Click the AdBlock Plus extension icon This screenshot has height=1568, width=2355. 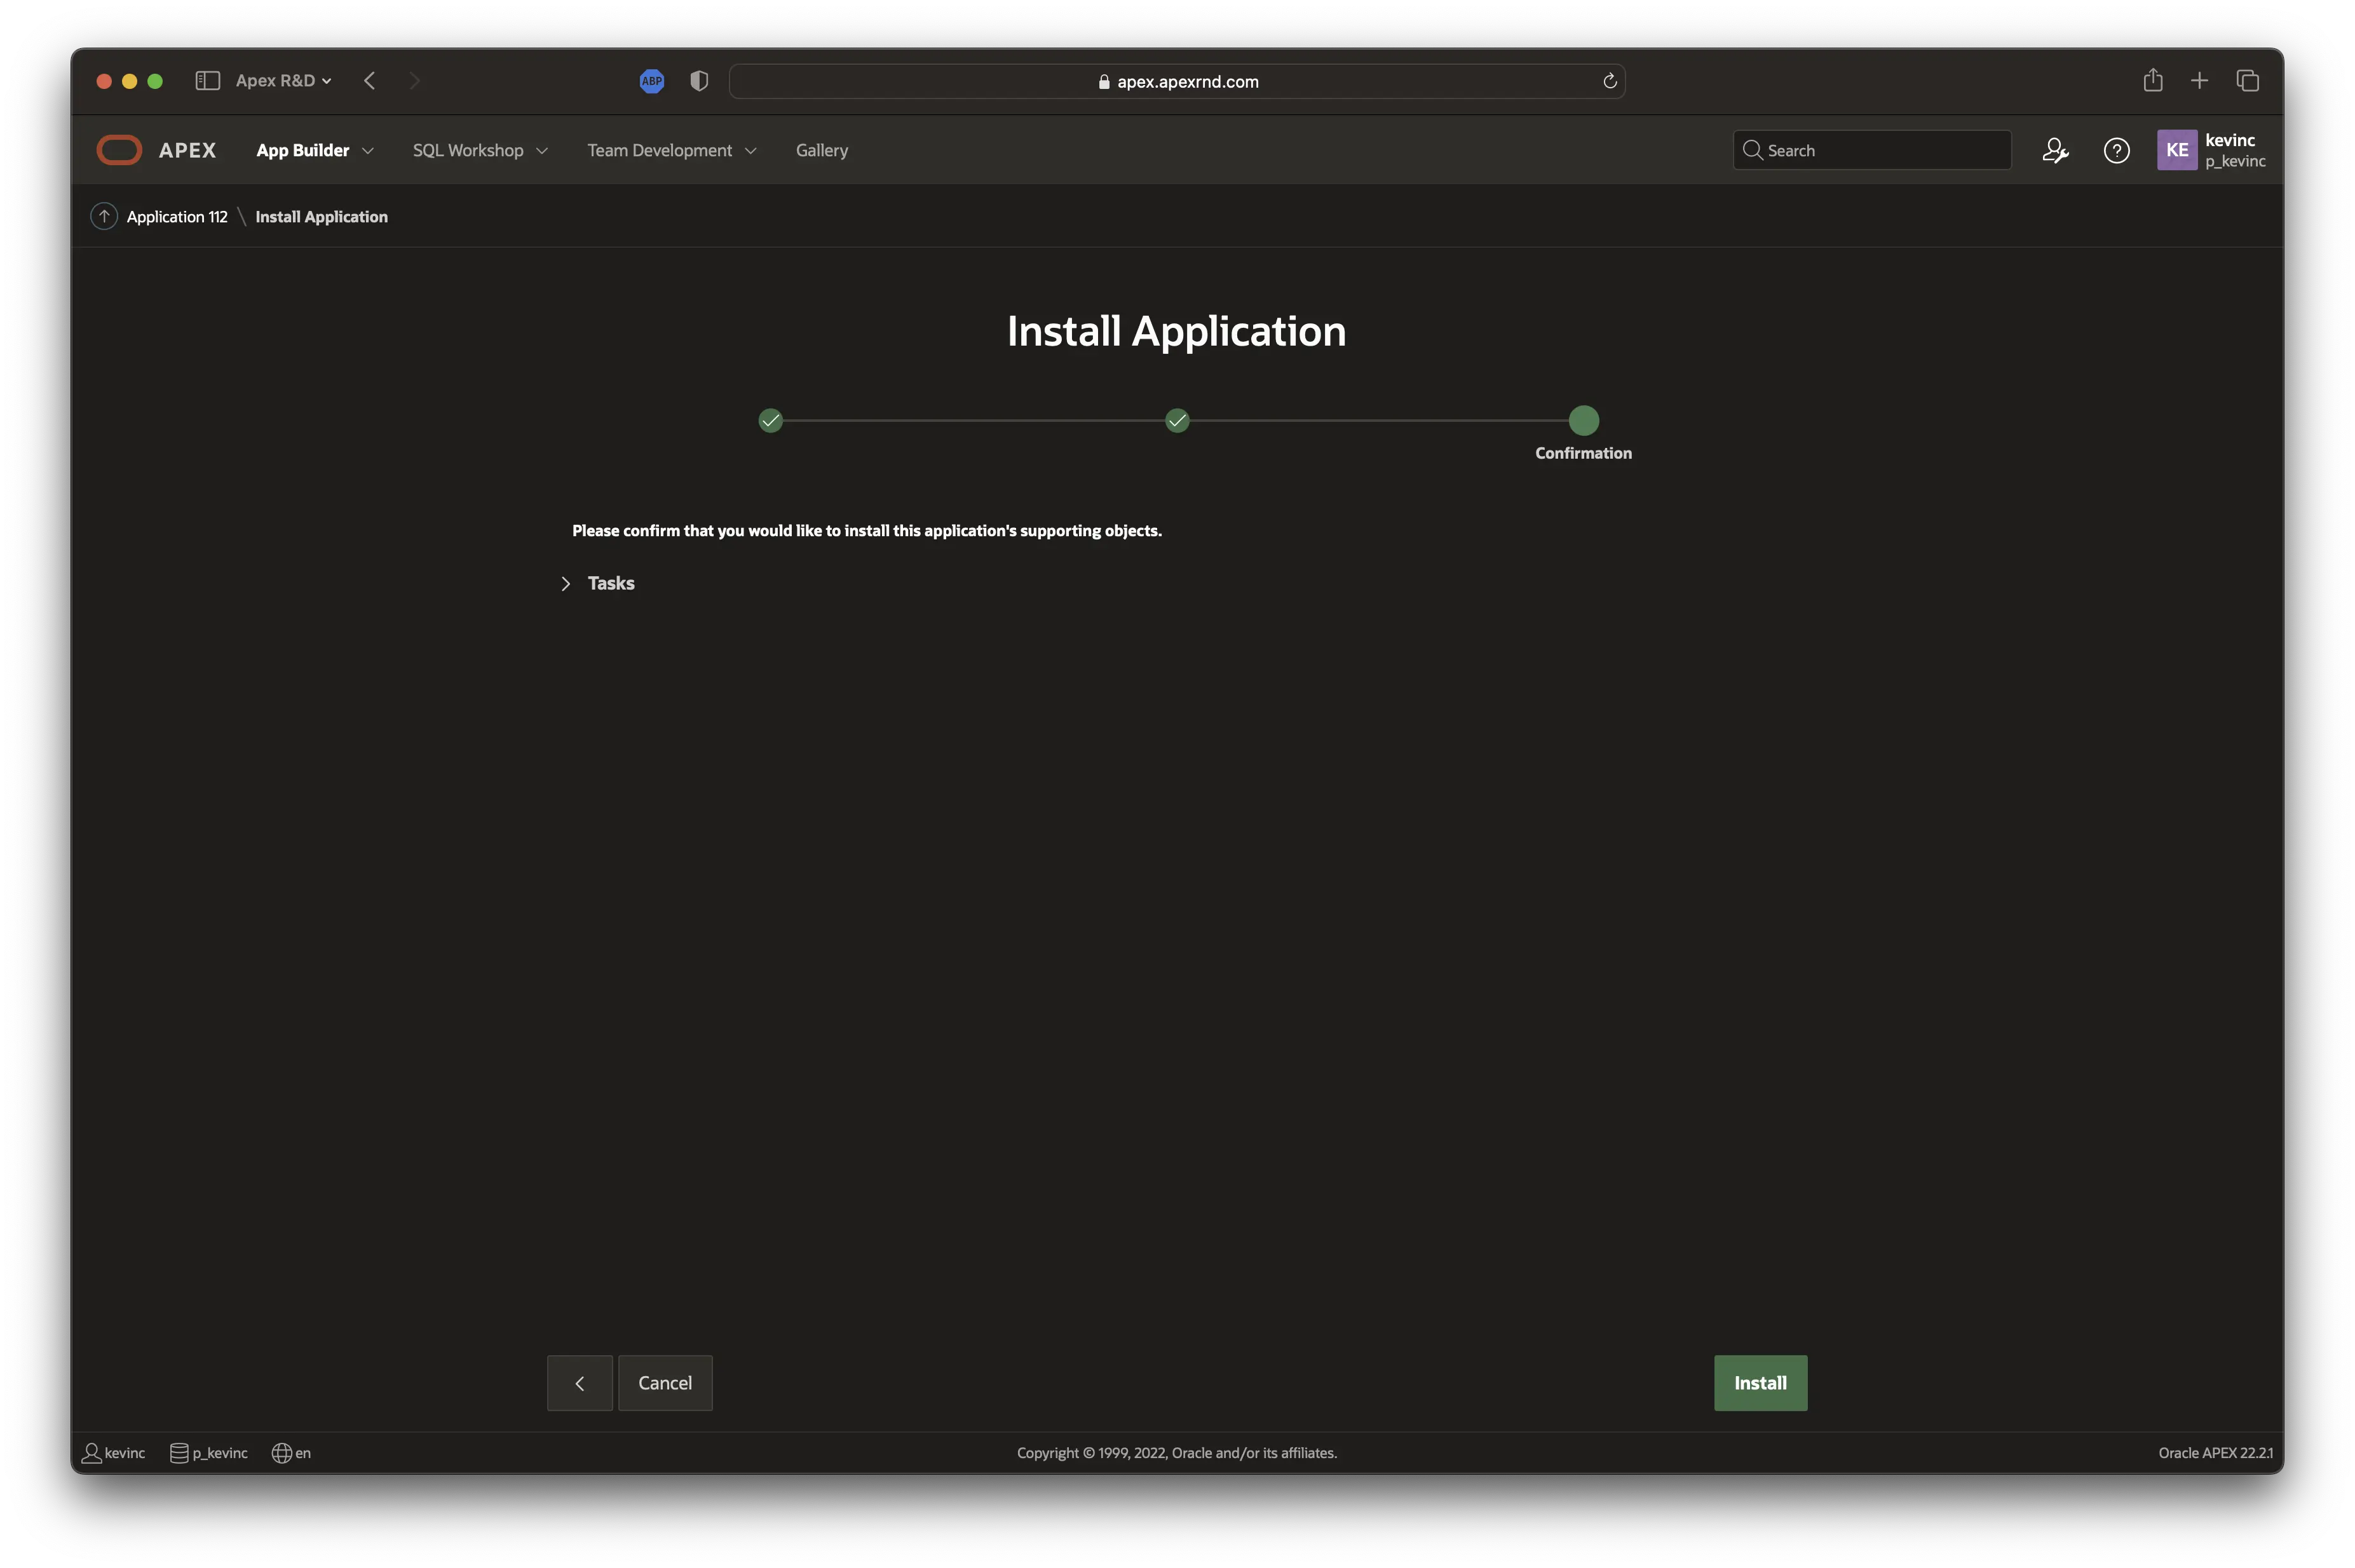tap(651, 81)
